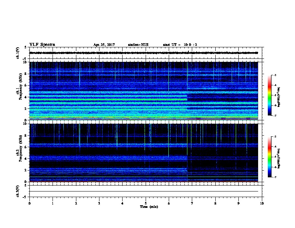Click the -3 value on ch.1 colorbar
The height and width of the screenshot is (228, 295).
(275, 75)
